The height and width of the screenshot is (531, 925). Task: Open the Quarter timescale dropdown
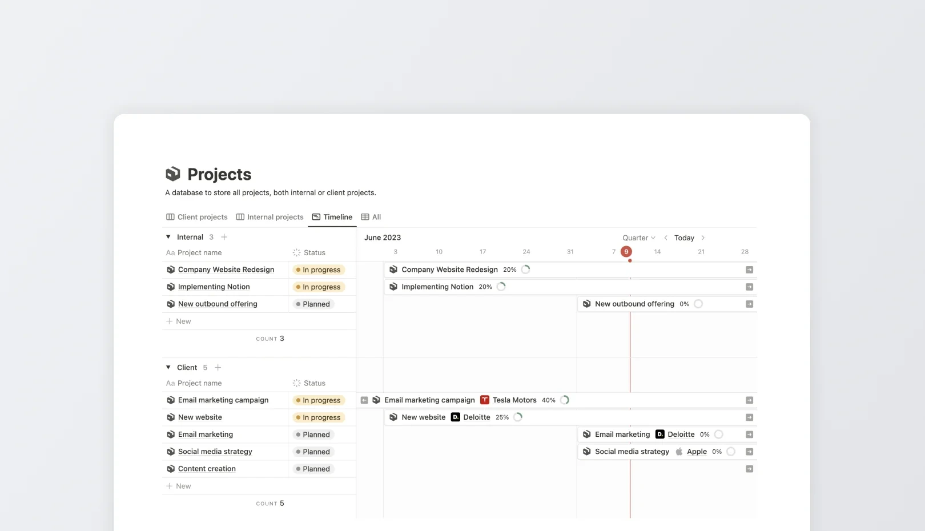point(638,238)
